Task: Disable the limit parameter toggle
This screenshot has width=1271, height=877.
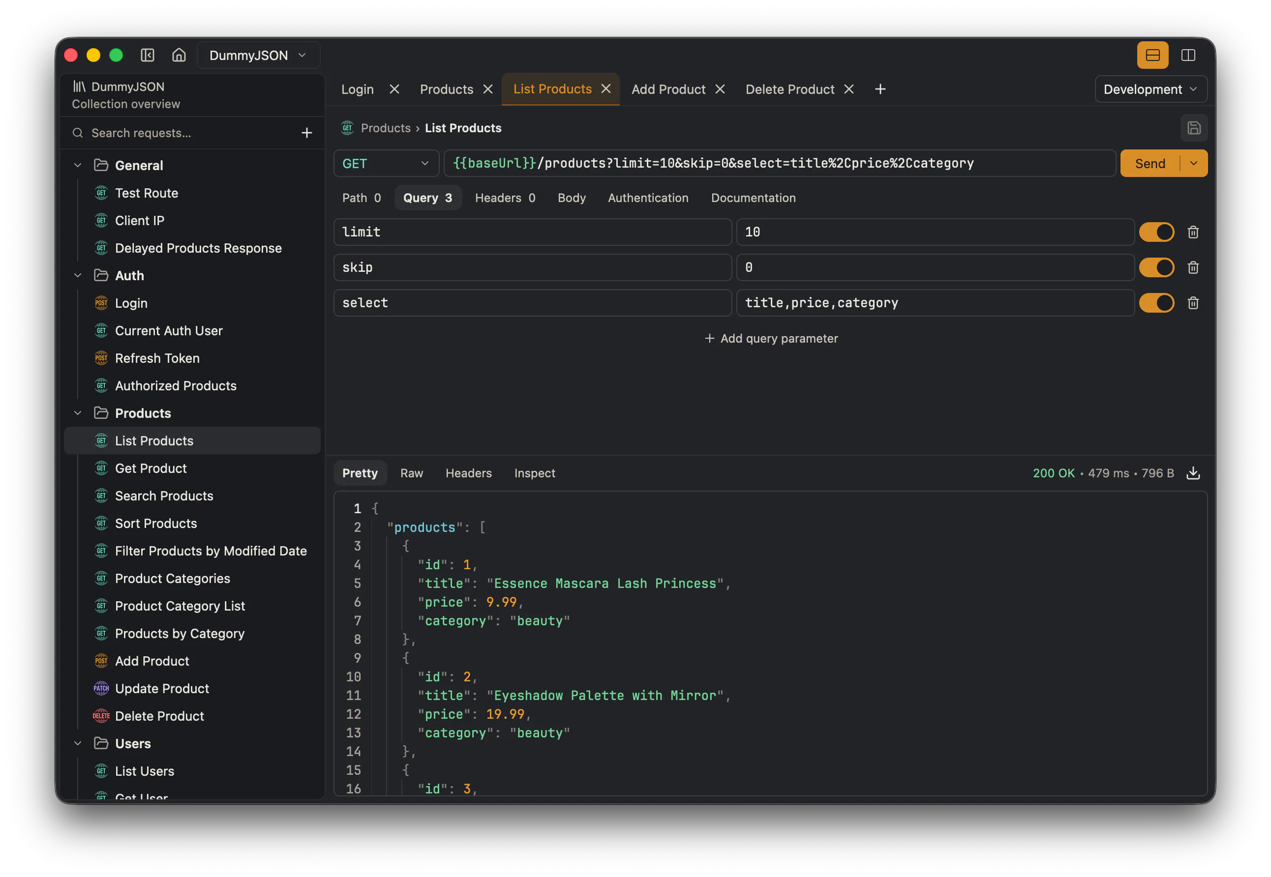Action: [1156, 232]
